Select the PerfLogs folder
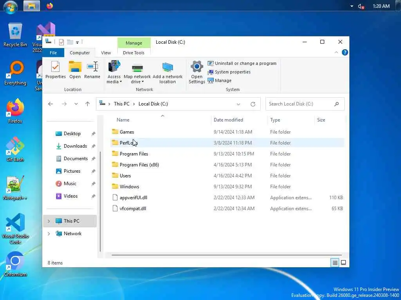The width and height of the screenshot is (401, 300). pyautogui.click(x=227, y=143)
